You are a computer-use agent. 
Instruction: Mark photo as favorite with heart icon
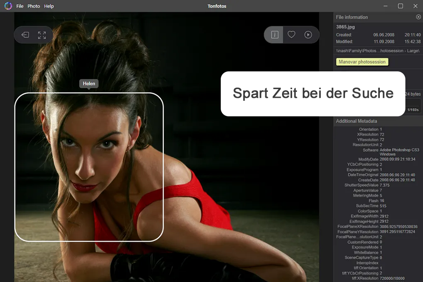point(291,34)
